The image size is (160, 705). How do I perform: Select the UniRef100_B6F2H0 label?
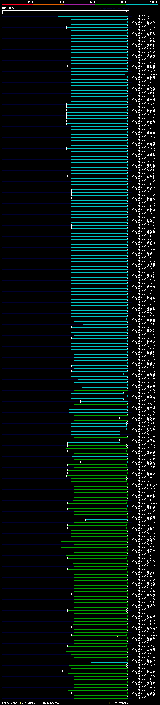coord(143,330)
